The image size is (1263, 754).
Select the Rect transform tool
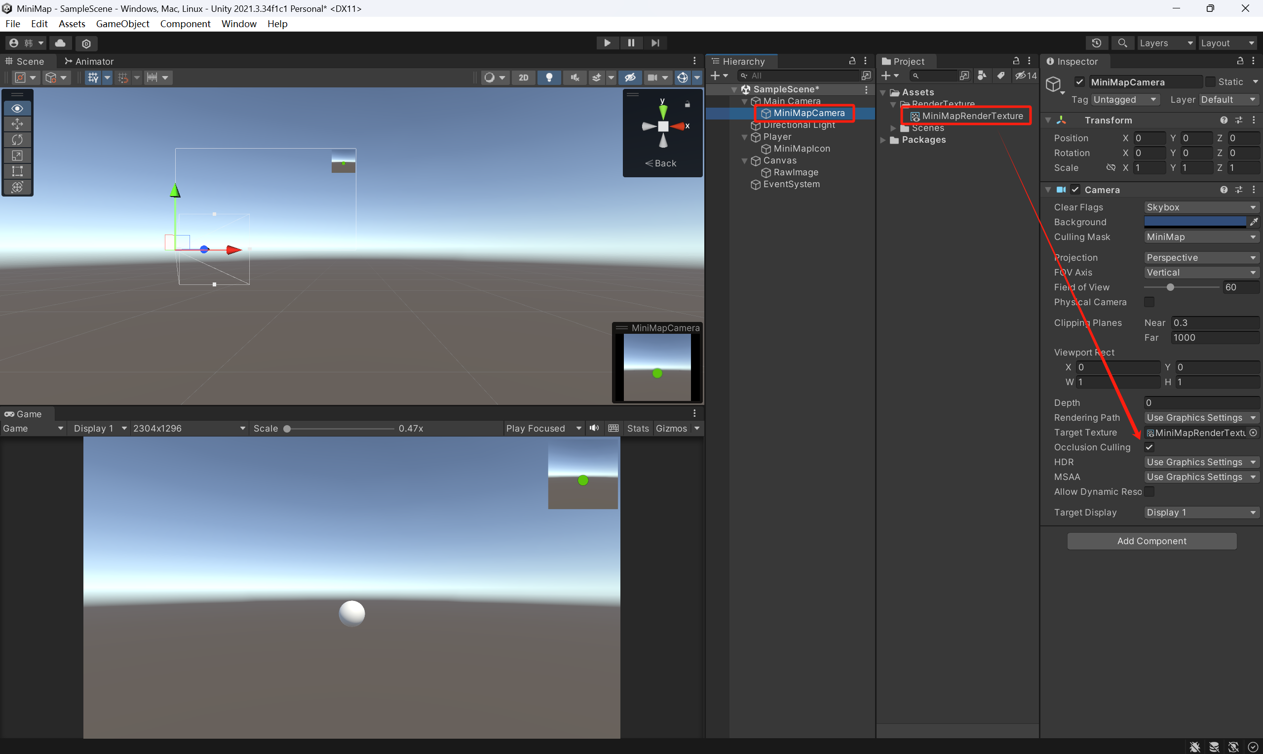tap(17, 171)
